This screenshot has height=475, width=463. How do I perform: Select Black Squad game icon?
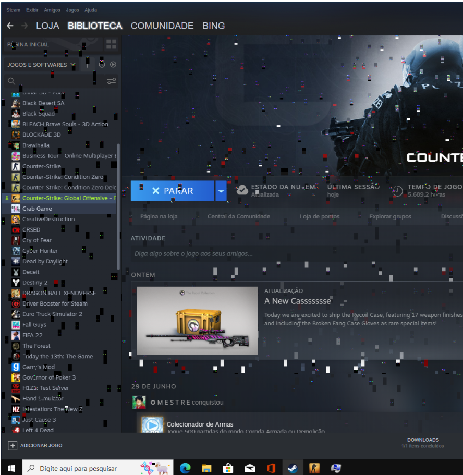(x=16, y=114)
